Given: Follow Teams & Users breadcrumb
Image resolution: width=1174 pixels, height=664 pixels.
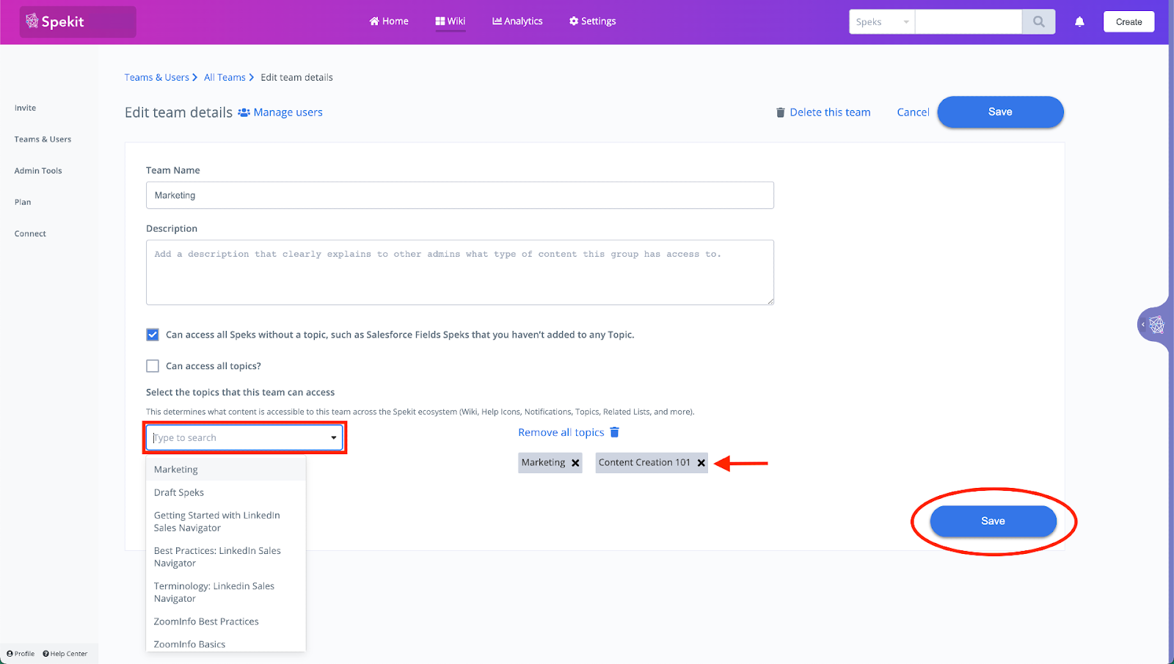Looking at the screenshot, I should [156, 77].
